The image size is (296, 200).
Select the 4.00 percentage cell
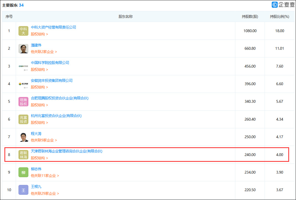tap(279, 155)
